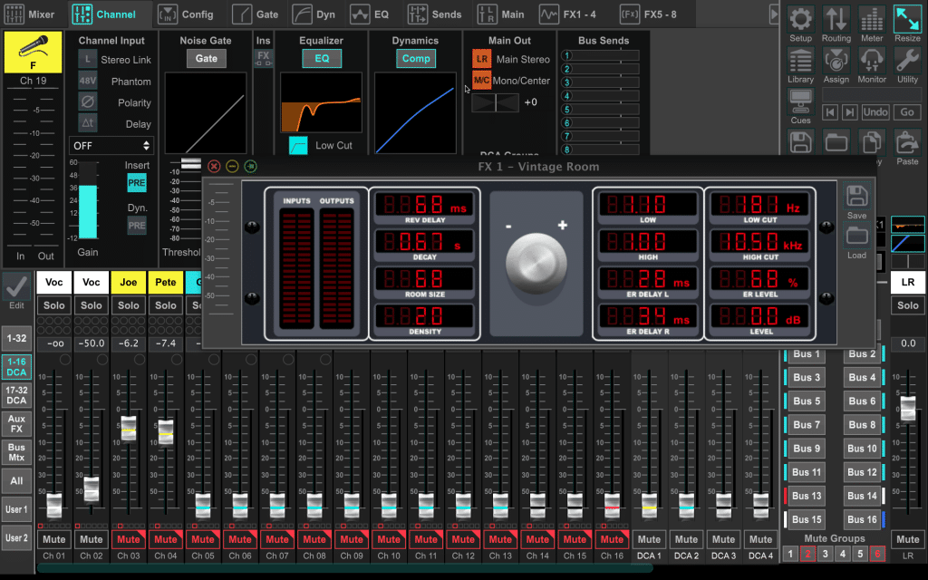Click the Utility wrench icon
Viewport: 928px width, 580px height.
[907, 65]
